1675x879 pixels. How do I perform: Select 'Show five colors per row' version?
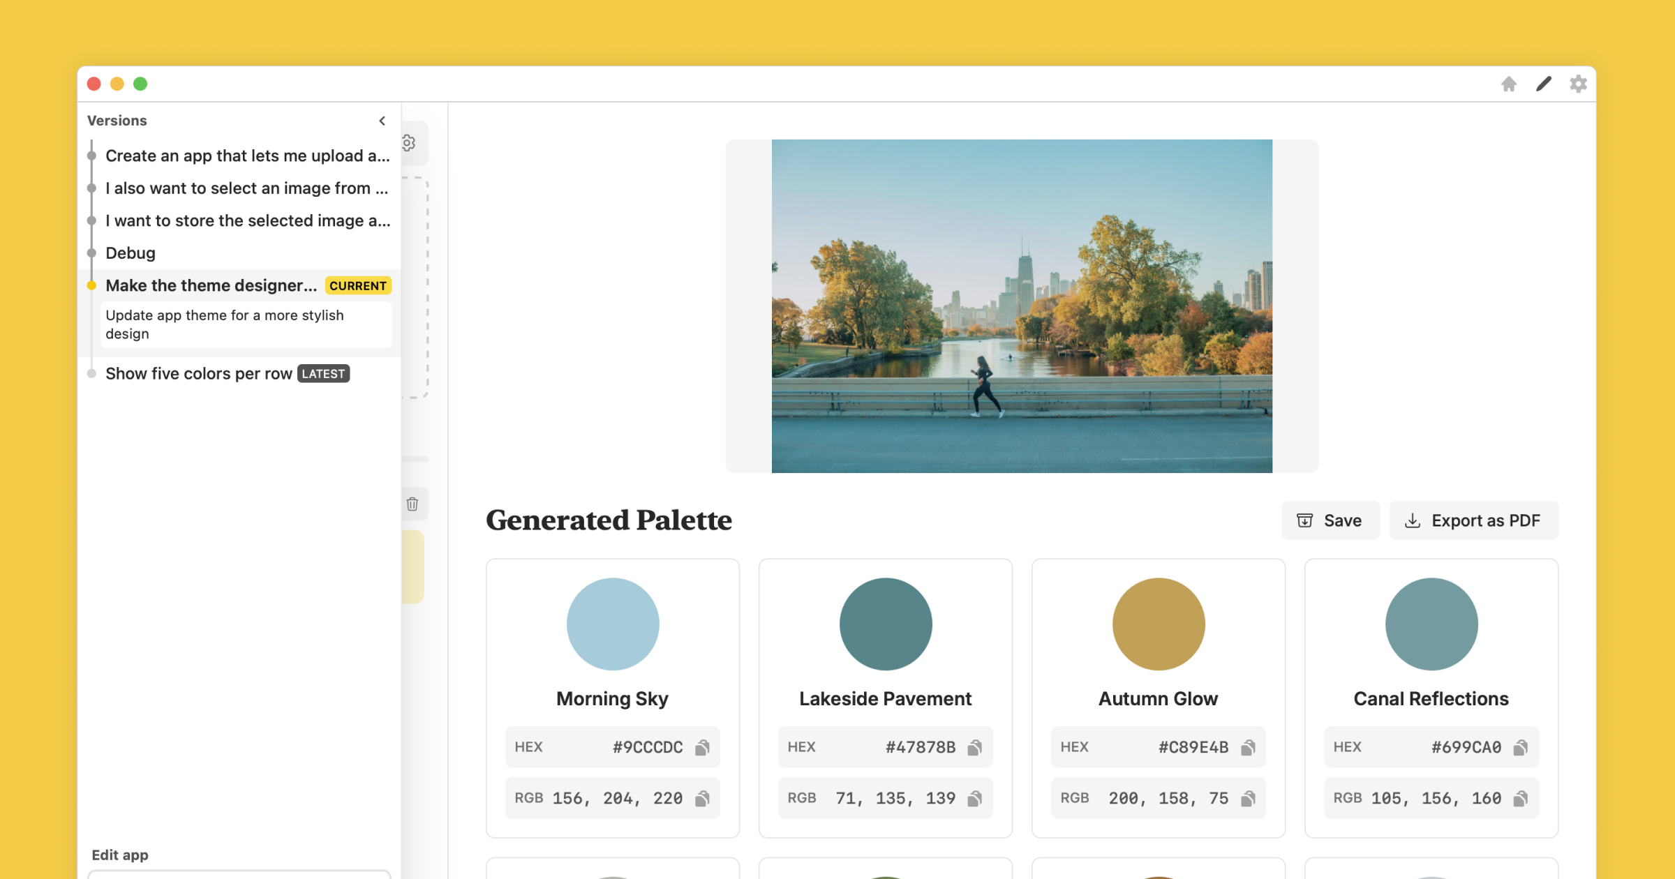pyautogui.click(x=199, y=374)
